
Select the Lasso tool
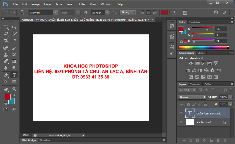[x=6, y=34]
